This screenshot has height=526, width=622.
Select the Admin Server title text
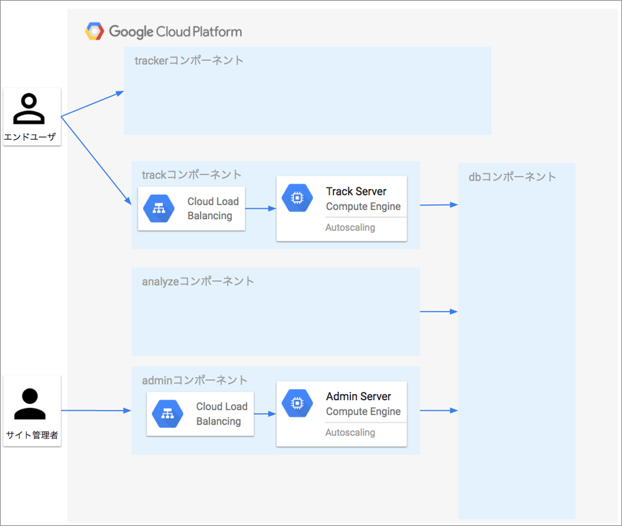pyautogui.click(x=359, y=396)
